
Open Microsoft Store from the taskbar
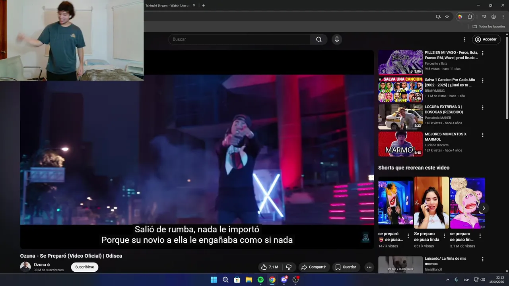tap(237, 280)
